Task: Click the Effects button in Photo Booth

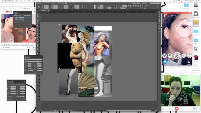Action: (x=195, y=108)
